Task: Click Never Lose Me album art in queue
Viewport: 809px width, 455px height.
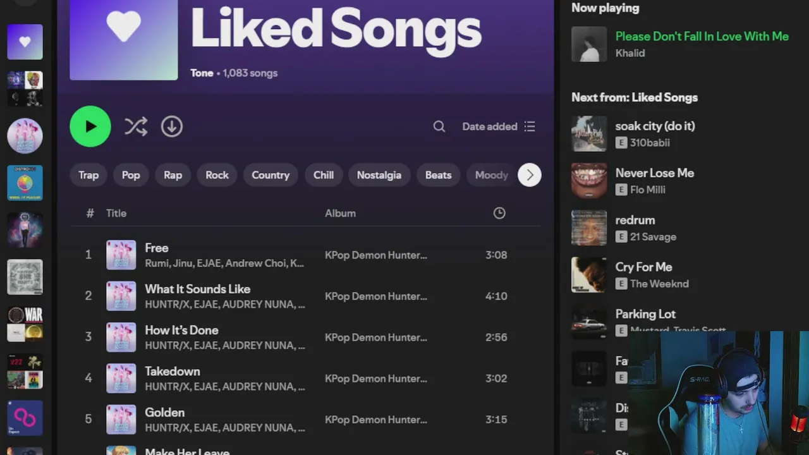Action: pyautogui.click(x=589, y=181)
